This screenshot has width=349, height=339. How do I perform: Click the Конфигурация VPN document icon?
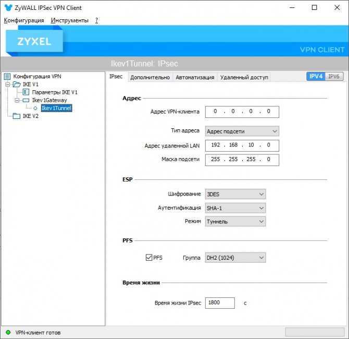[x=7, y=77]
